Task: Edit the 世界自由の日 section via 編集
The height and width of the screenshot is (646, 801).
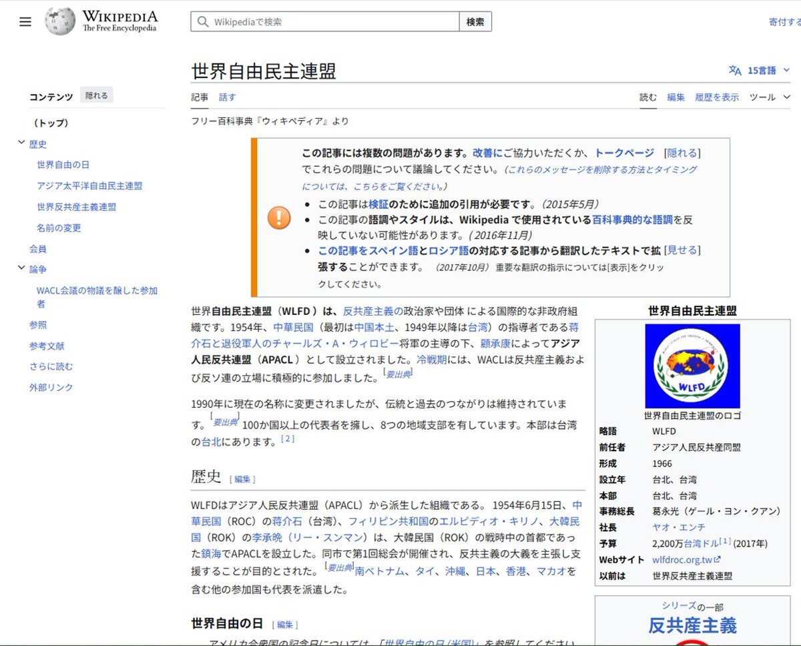Action: [285, 625]
